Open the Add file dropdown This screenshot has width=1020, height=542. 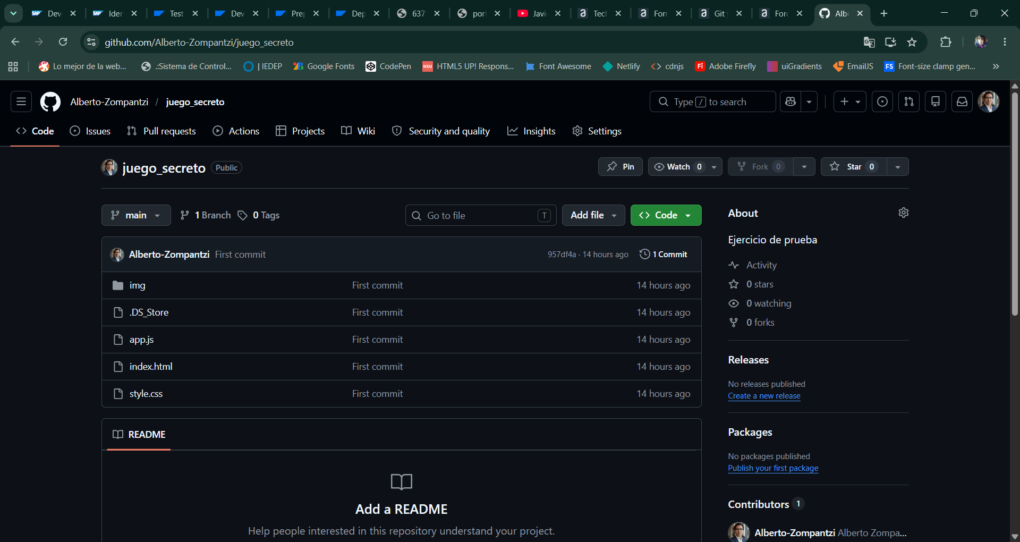click(x=593, y=215)
